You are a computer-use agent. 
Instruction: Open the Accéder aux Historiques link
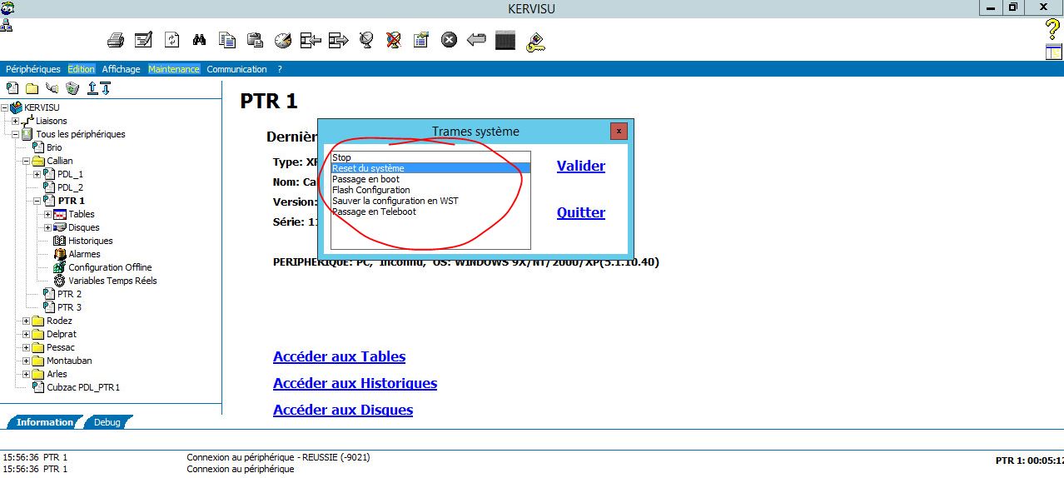click(355, 383)
